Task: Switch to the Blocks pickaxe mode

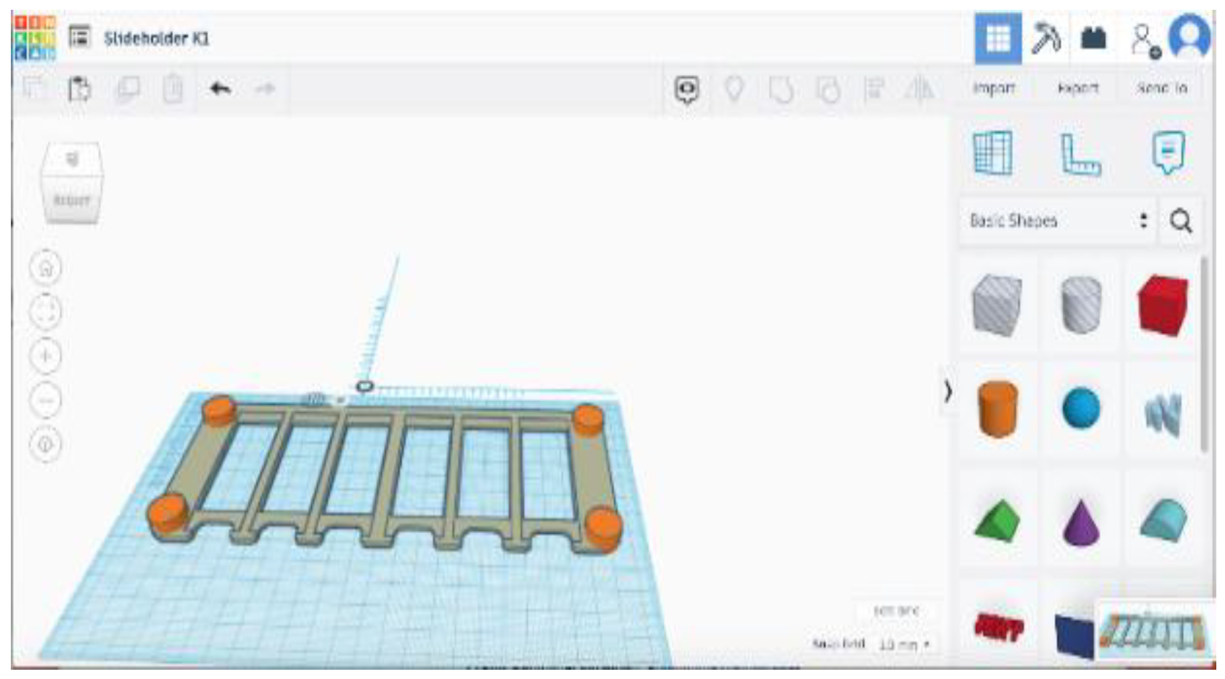Action: (1046, 39)
